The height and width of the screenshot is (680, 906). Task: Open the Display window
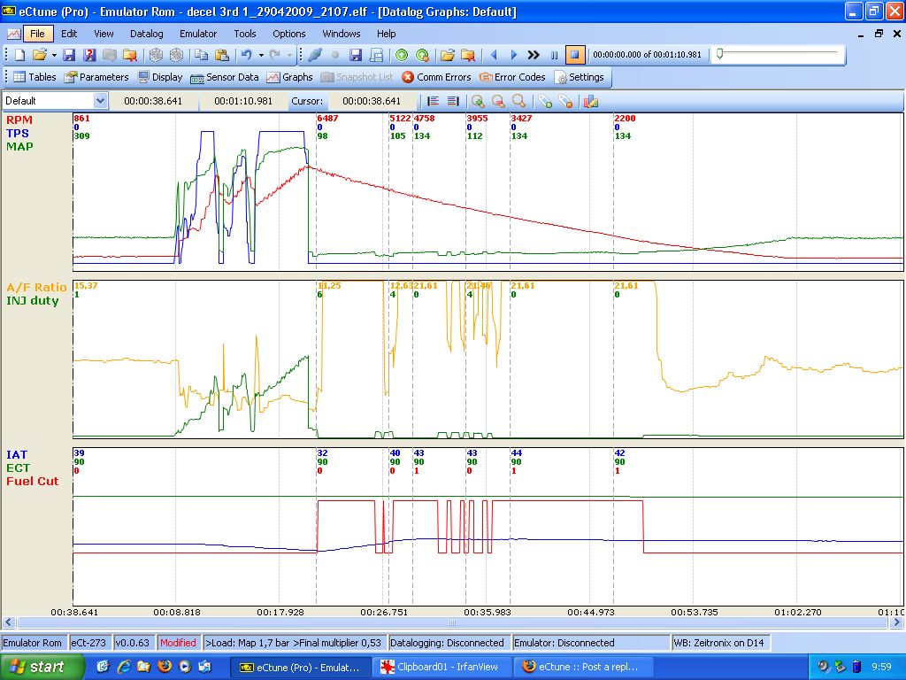pyautogui.click(x=160, y=77)
